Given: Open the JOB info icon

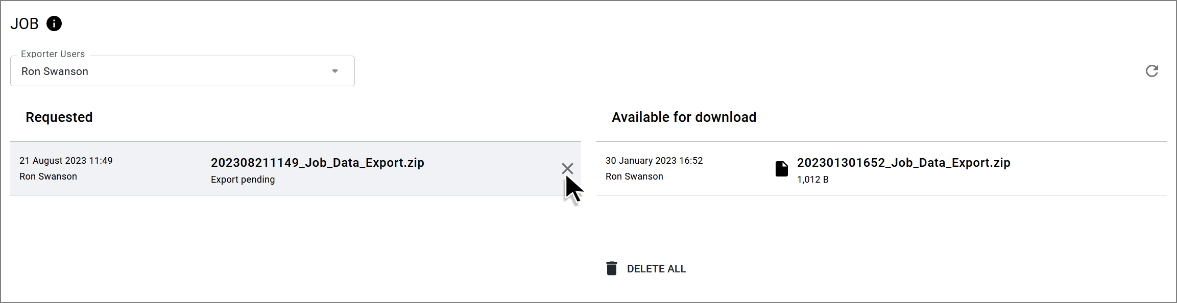Looking at the screenshot, I should [x=54, y=23].
